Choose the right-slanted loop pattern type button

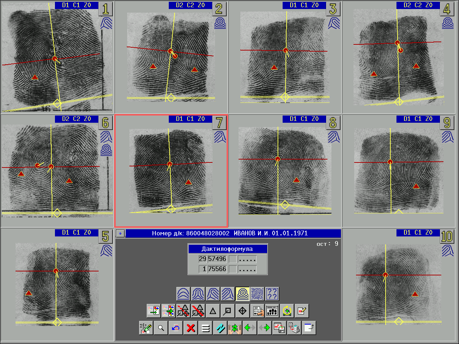[228, 294]
